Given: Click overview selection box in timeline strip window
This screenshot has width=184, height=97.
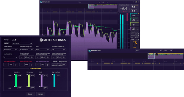Looking at the screenshot, I should coord(151,56).
